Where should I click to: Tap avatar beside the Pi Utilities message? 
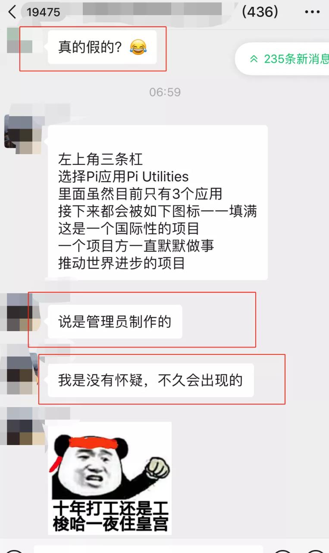click(x=22, y=135)
